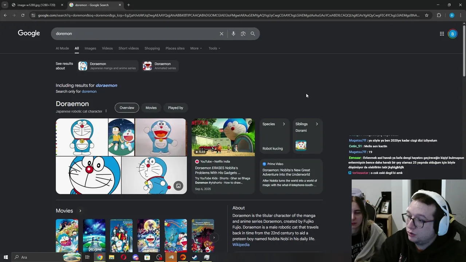Screen dimensions: 466x262
Task: Expand the Movies section chevron
Action: (80, 211)
